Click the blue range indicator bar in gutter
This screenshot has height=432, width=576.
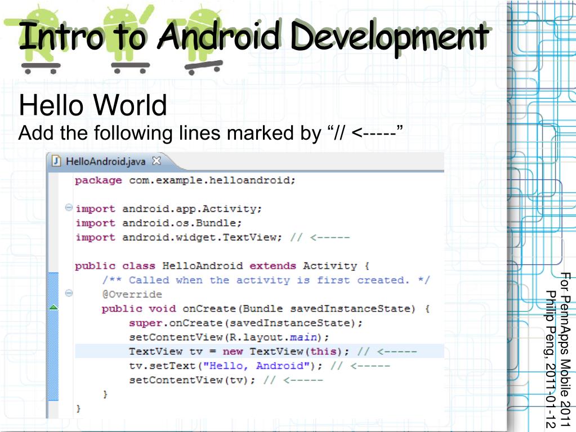click(x=53, y=336)
